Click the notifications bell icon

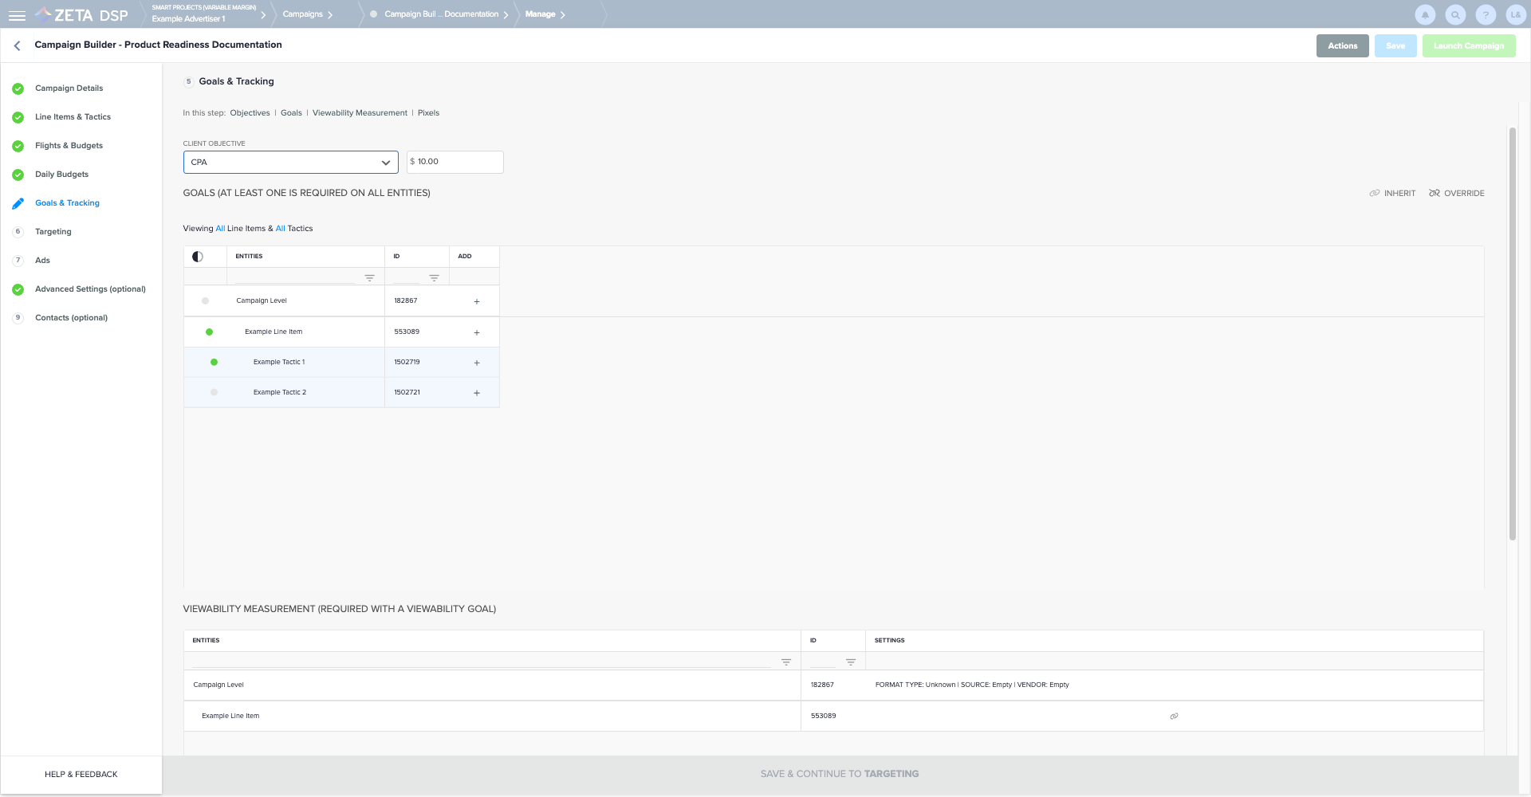pyautogui.click(x=1425, y=15)
